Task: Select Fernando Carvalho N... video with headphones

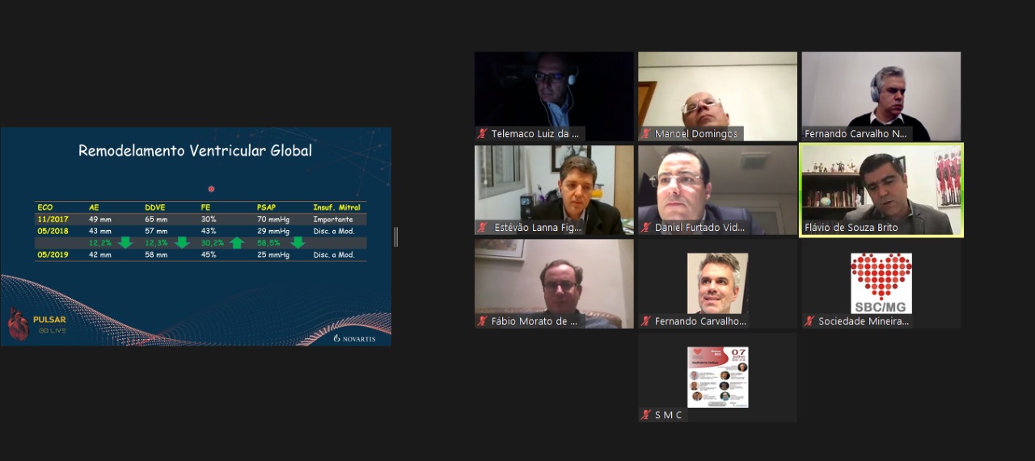Action: [x=881, y=96]
